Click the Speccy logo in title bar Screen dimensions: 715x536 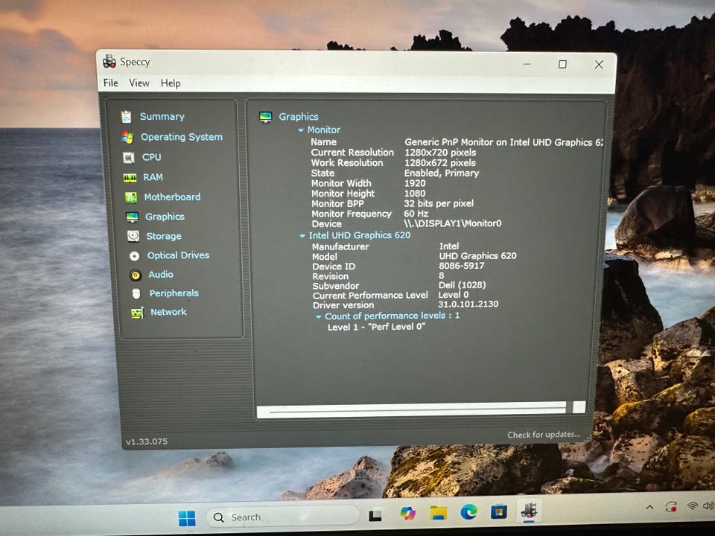click(x=109, y=61)
